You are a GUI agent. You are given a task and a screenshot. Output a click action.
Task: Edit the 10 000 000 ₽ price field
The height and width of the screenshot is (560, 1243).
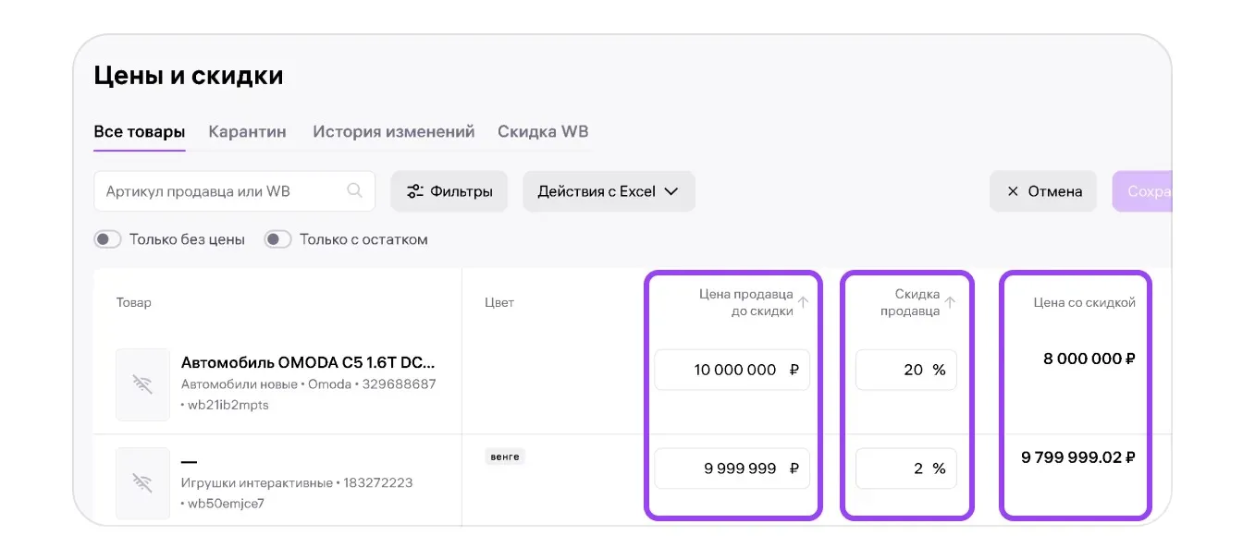pos(732,370)
